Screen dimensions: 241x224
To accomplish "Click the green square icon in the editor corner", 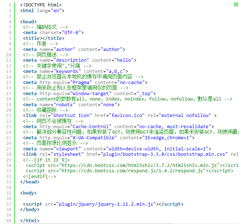I will pos(236,5).
